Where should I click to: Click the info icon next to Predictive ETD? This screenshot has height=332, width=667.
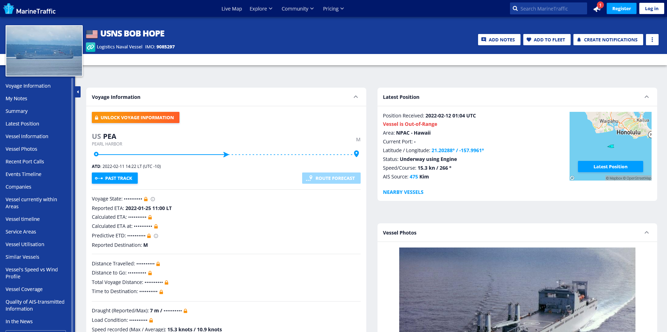(x=156, y=236)
